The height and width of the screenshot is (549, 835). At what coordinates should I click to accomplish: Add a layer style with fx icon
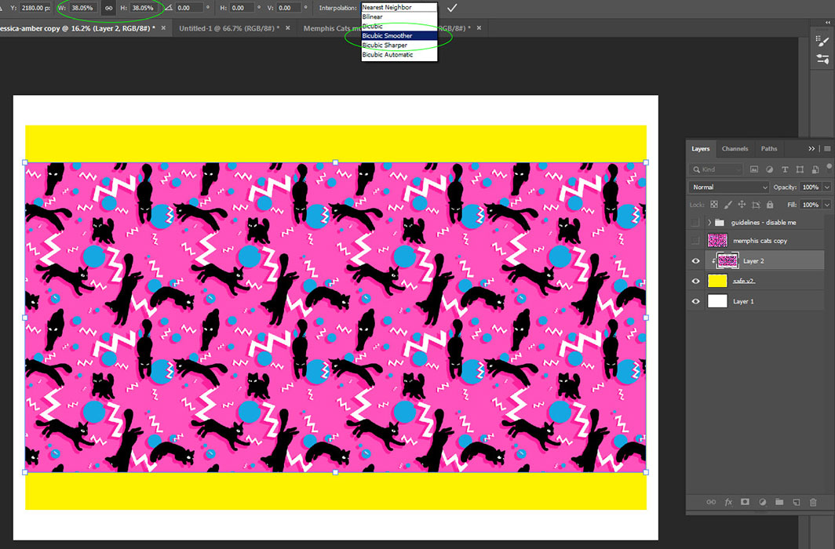click(x=728, y=502)
